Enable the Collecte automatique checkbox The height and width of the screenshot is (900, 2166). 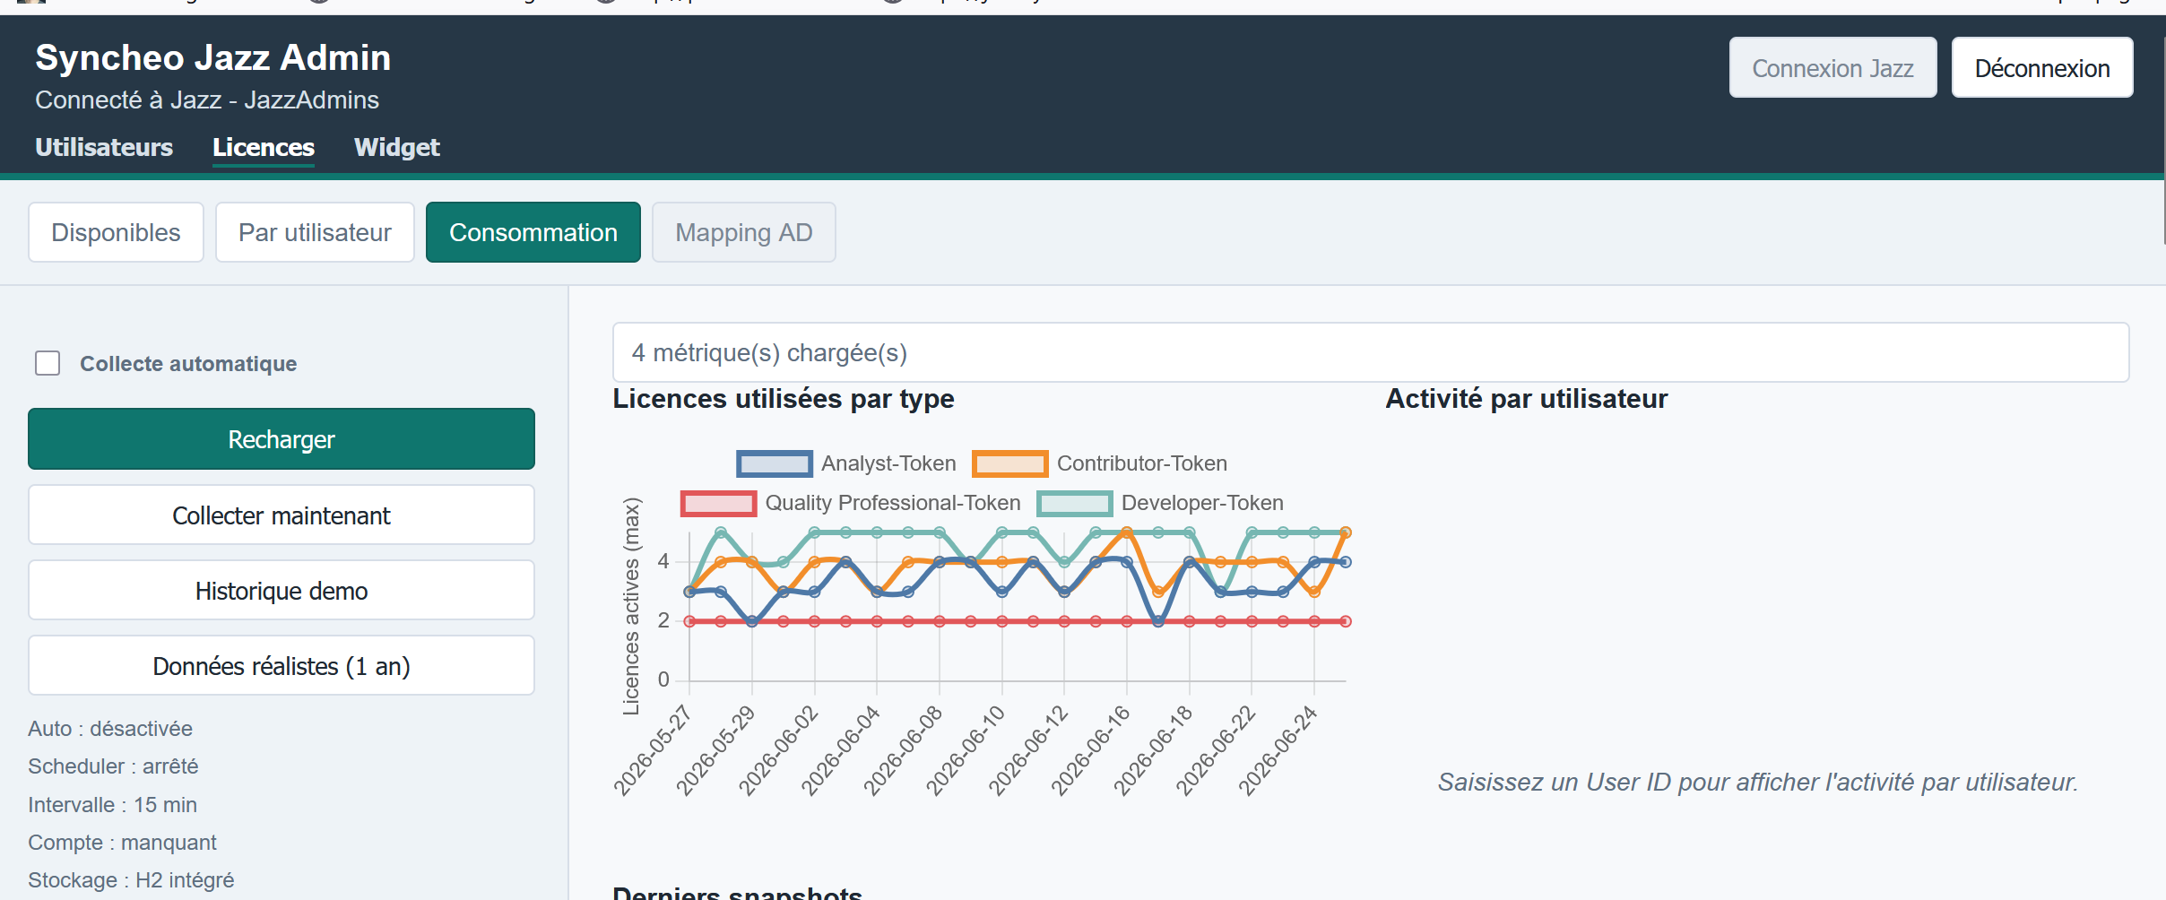[x=48, y=363]
